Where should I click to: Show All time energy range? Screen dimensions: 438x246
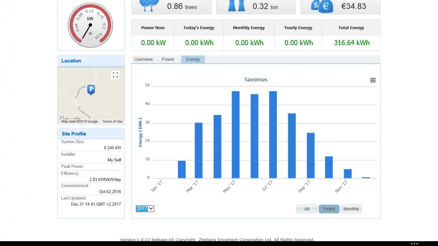tap(307, 209)
